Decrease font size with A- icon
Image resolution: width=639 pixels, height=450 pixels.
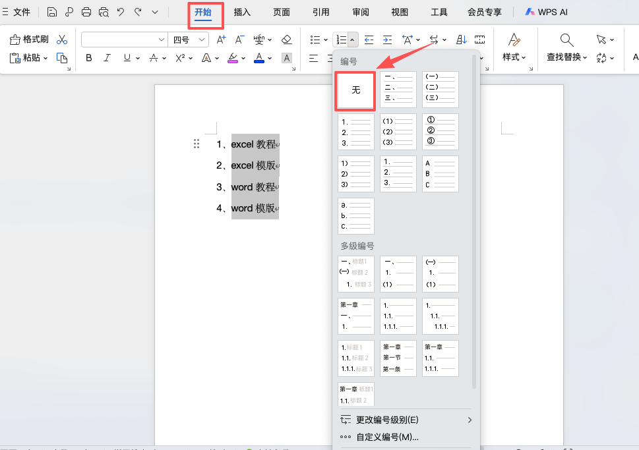coord(239,40)
